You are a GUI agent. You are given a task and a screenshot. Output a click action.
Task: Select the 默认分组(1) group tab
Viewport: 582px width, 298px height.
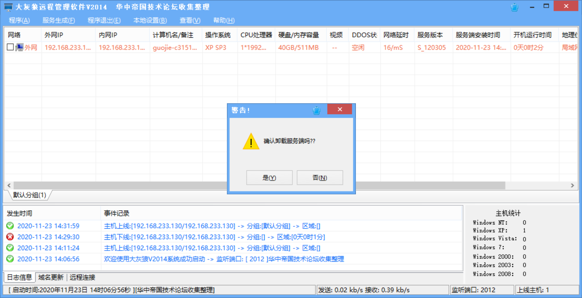[29, 195]
